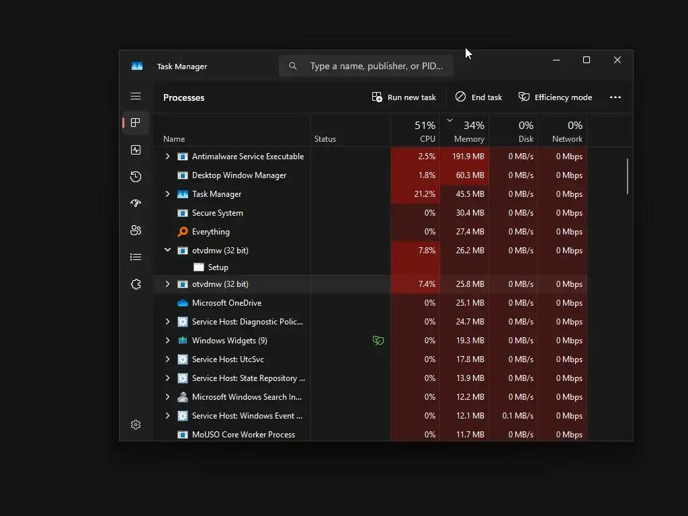Expand Service Host: Windows Event group
688x516 pixels.
pyautogui.click(x=167, y=416)
